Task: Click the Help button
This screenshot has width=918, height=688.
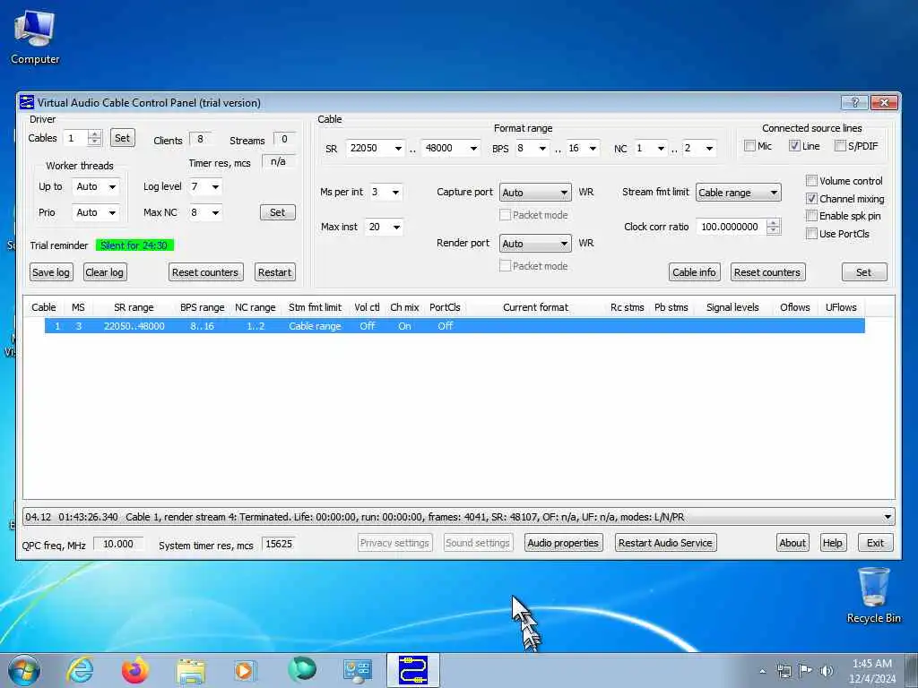Action: [832, 543]
